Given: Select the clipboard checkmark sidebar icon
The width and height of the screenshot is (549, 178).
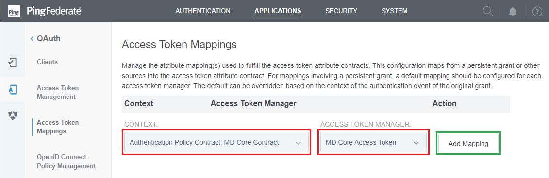Looking at the screenshot, I should pos(12,63).
